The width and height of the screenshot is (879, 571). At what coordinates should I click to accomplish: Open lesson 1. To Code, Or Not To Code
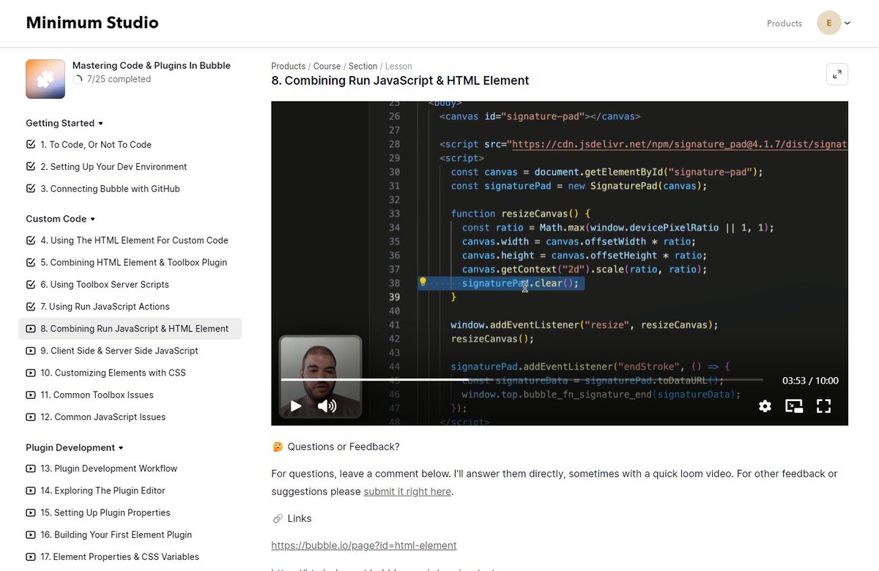pyautogui.click(x=96, y=144)
